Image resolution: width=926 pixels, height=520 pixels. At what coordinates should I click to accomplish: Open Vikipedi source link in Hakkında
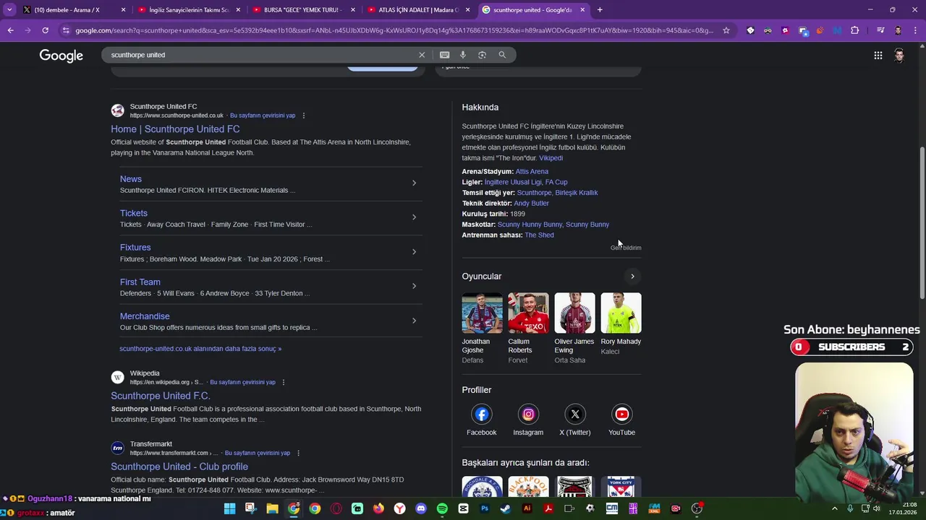[x=551, y=158]
